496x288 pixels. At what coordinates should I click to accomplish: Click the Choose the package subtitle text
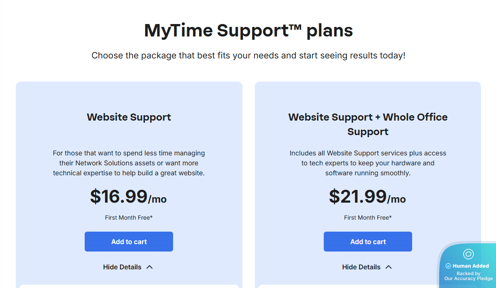click(x=248, y=56)
